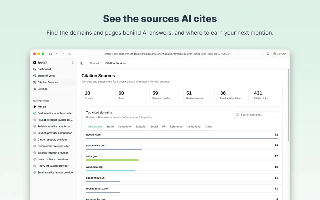Click the 60 Runs stat card
320x200 pixels.
[x=131, y=95]
